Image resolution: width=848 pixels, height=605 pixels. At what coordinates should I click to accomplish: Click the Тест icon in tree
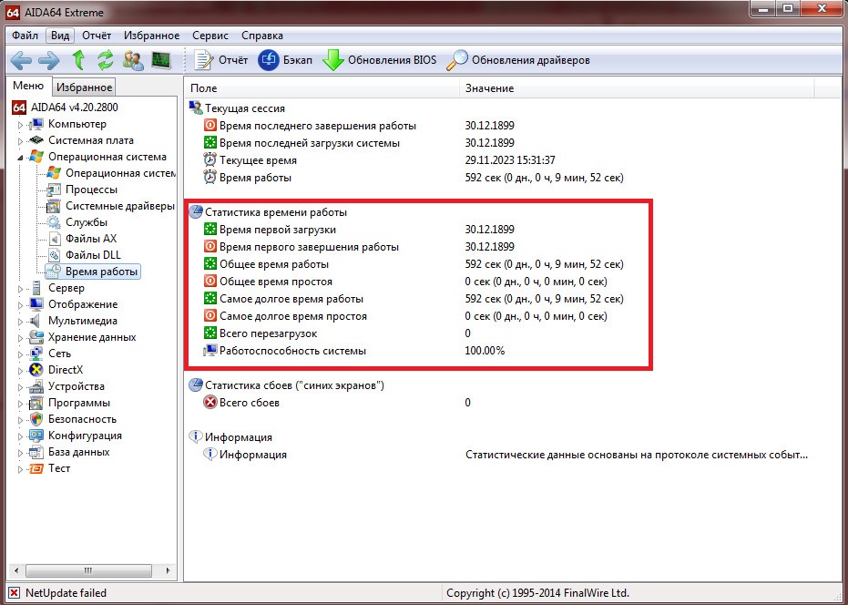point(36,468)
